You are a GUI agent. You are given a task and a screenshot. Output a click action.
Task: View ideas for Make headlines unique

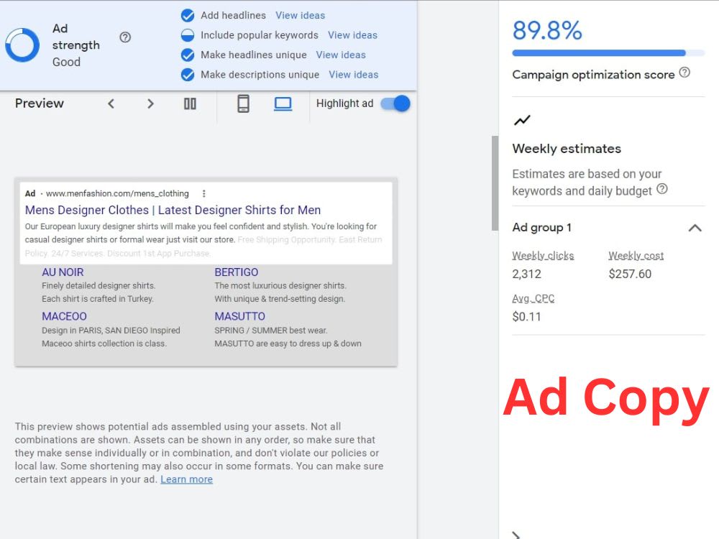[341, 55]
